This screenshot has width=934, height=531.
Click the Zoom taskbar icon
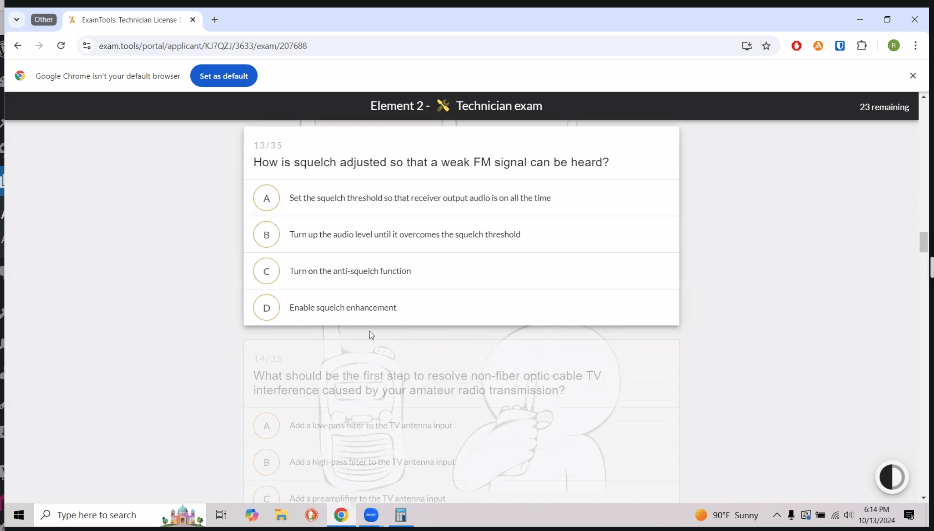click(371, 515)
